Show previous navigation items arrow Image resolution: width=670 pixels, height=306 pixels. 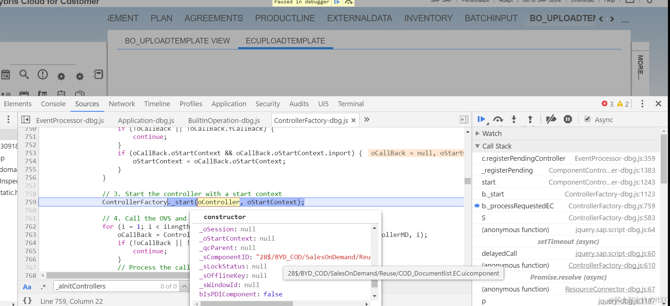coord(601,19)
